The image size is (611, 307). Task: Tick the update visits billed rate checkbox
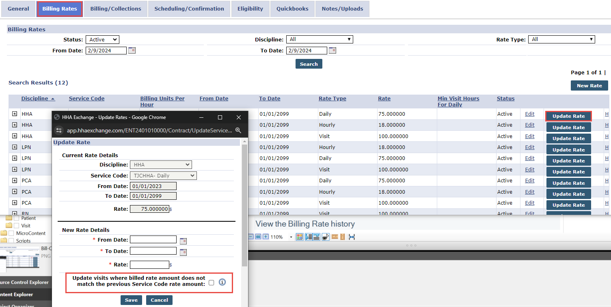(x=211, y=283)
